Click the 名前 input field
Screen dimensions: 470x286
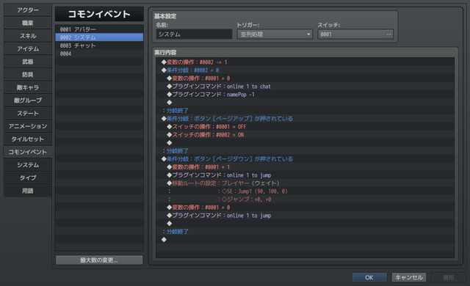click(194, 34)
